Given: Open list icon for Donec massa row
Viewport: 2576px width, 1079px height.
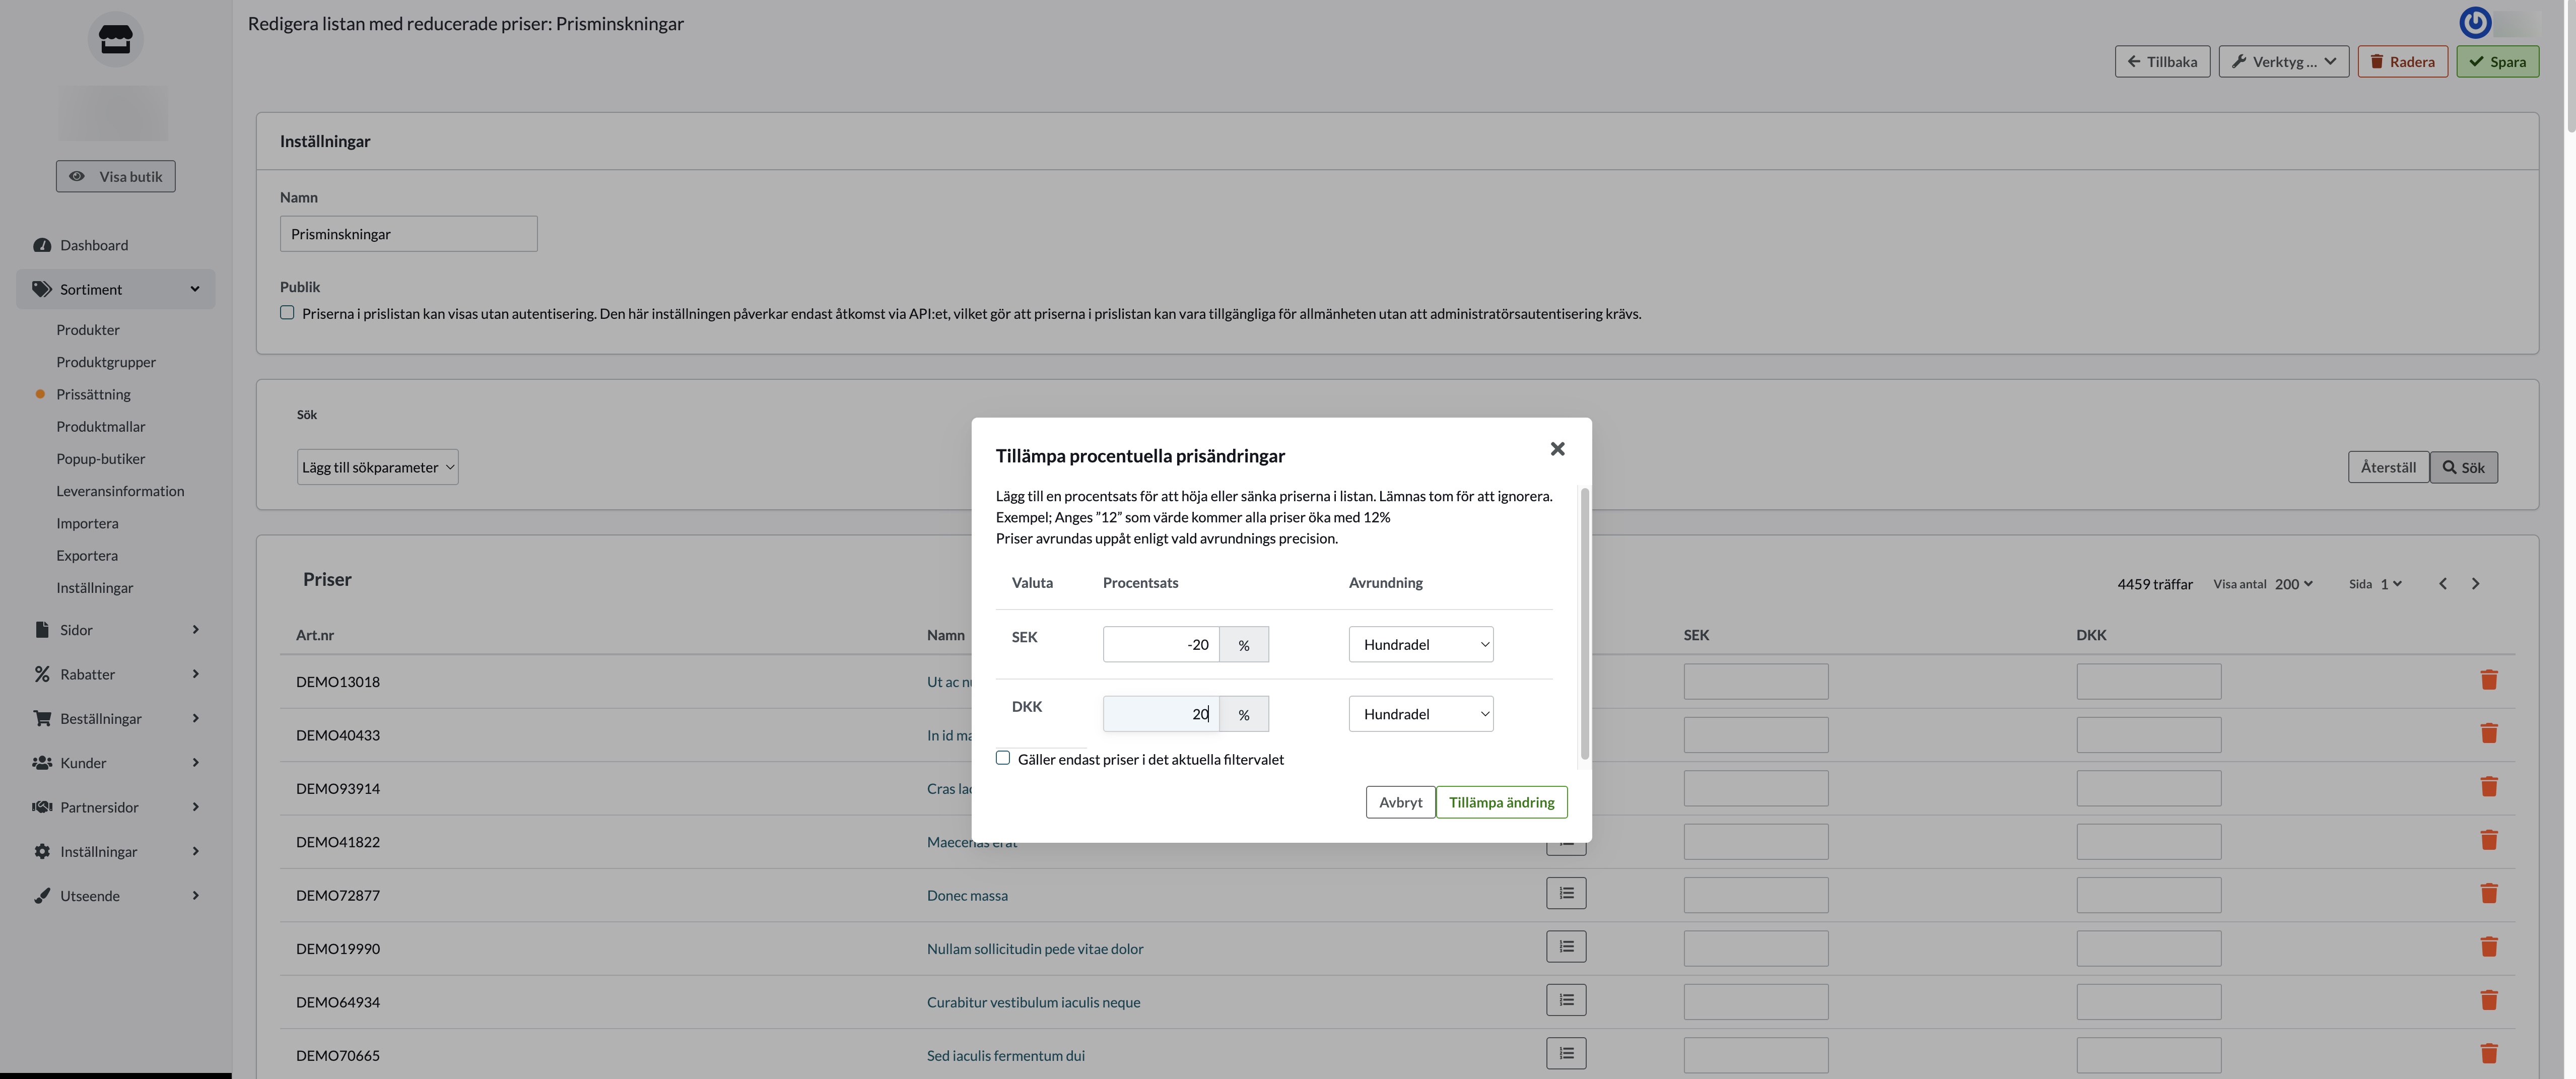Looking at the screenshot, I should click(x=1566, y=893).
